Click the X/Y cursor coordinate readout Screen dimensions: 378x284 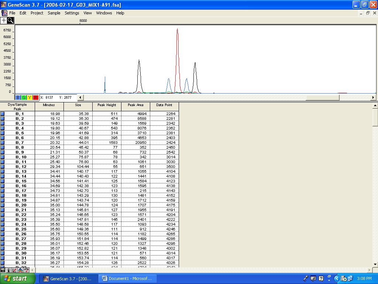coord(58,98)
